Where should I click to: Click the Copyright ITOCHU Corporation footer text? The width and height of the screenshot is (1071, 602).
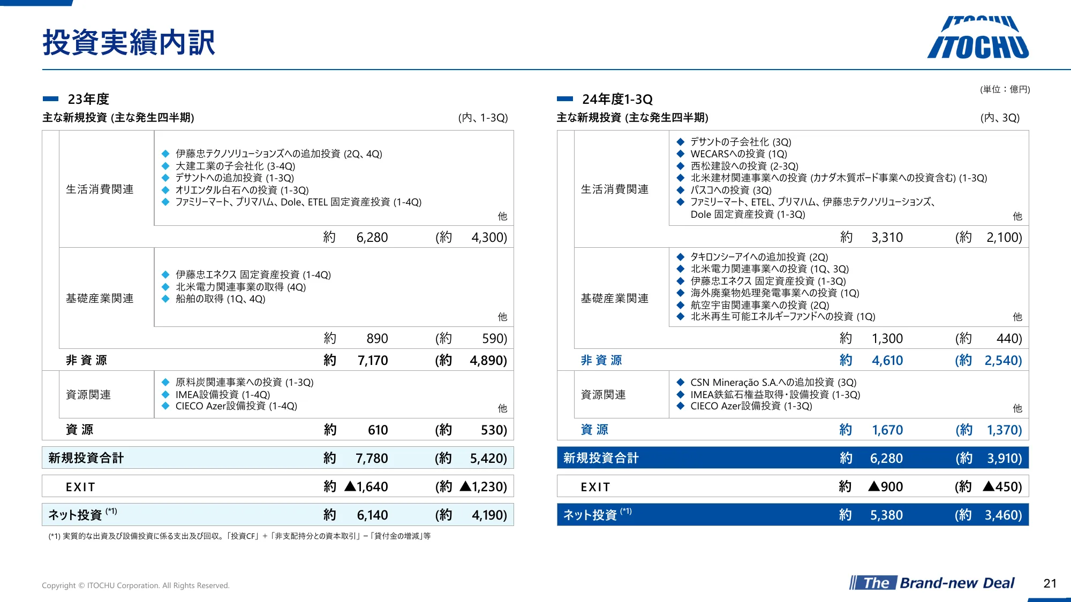click(x=135, y=585)
